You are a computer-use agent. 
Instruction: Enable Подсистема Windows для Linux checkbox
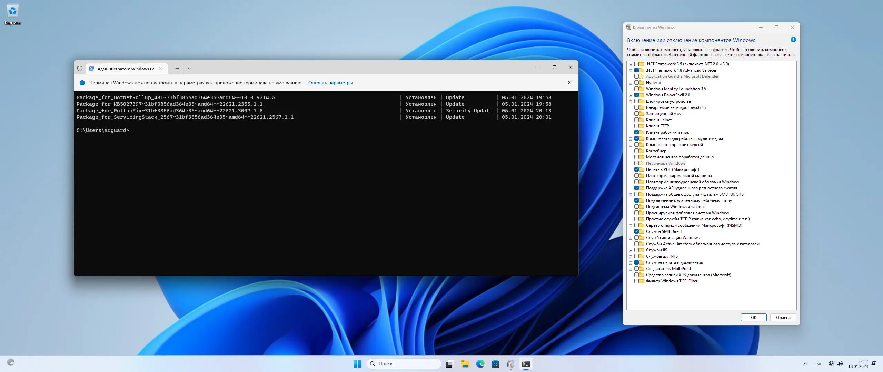pyautogui.click(x=636, y=207)
